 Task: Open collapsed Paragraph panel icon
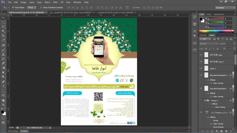195,36
